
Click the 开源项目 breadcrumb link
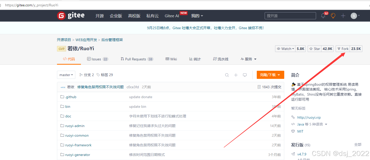tap(64, 40)
